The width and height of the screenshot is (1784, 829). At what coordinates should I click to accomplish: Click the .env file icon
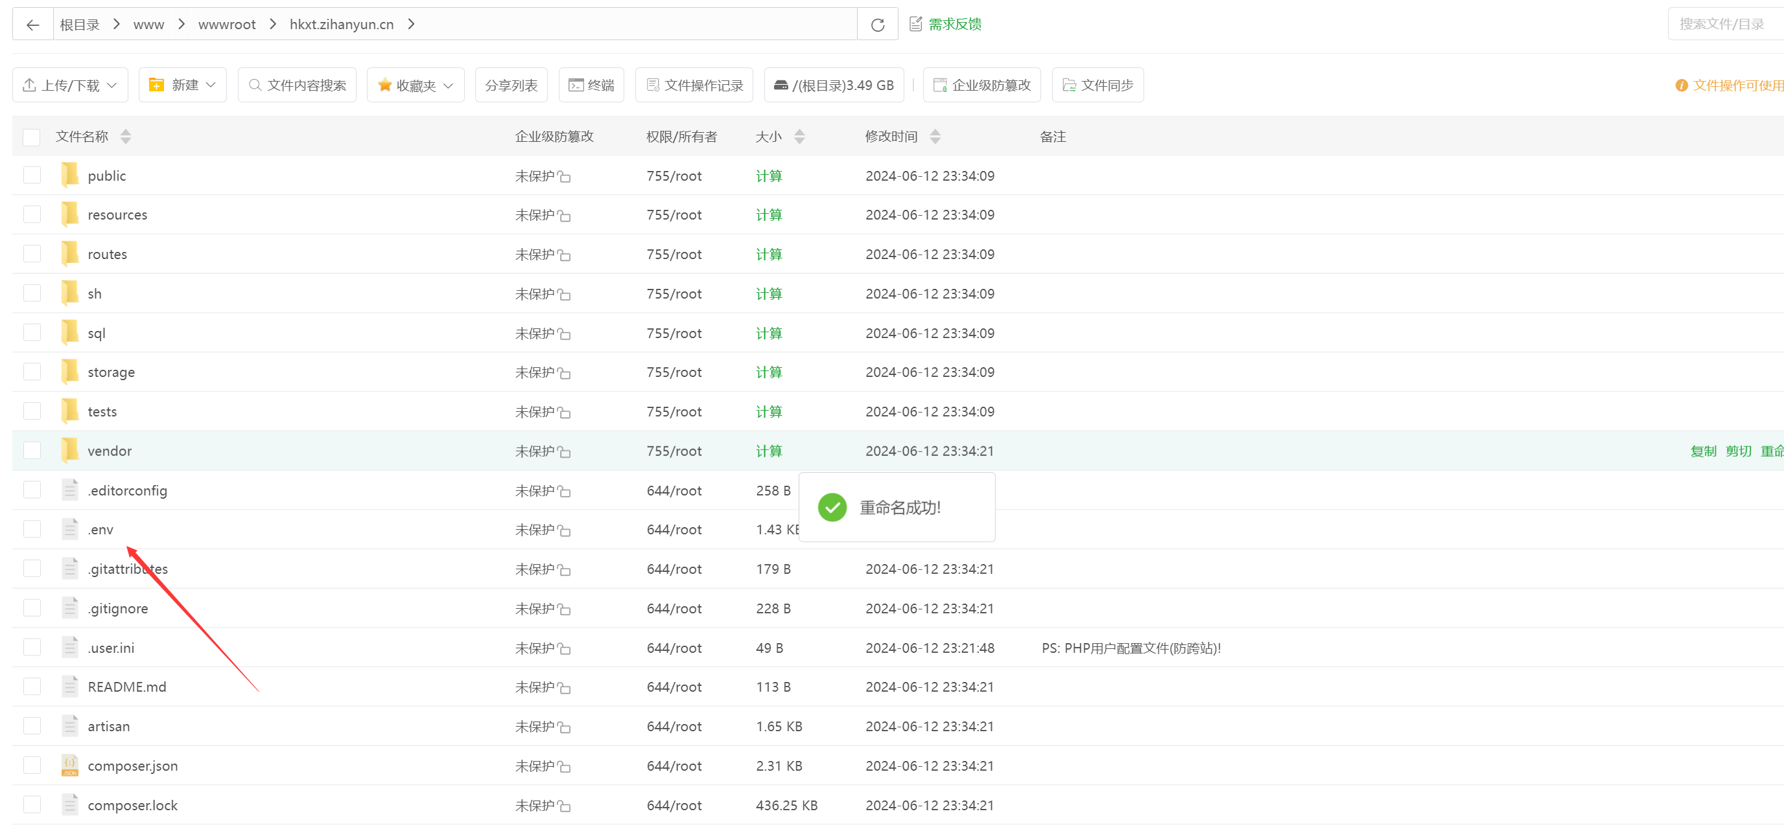(70, 529)
